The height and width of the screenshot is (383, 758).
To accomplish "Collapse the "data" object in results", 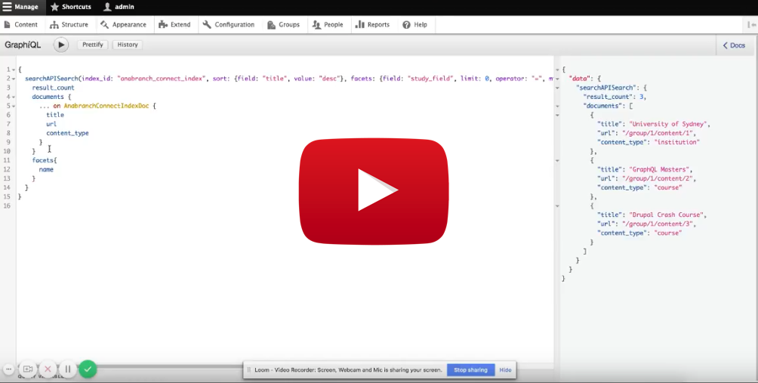I will [557, 79].
